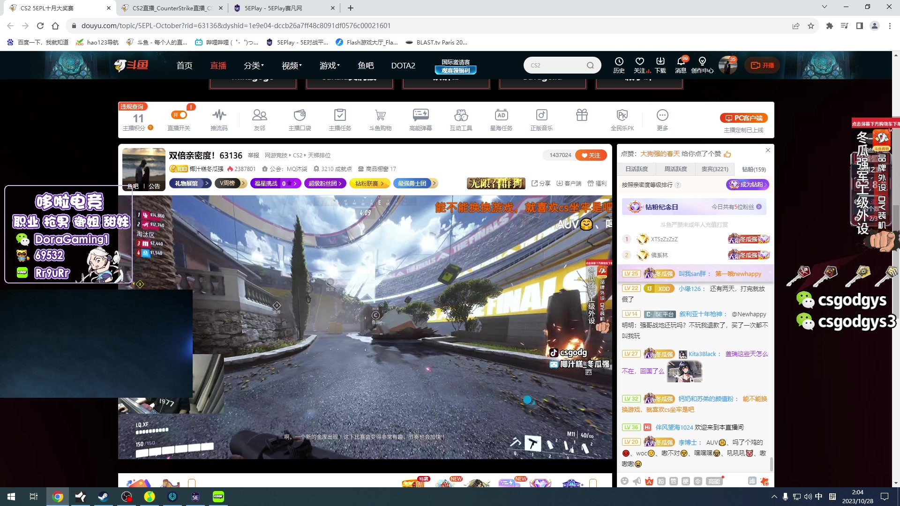
Task: Toggle the 直播开关 live switch
Action: [179, 115]
